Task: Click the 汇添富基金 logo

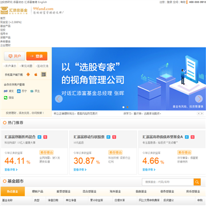Action: (x=14, y=10)
